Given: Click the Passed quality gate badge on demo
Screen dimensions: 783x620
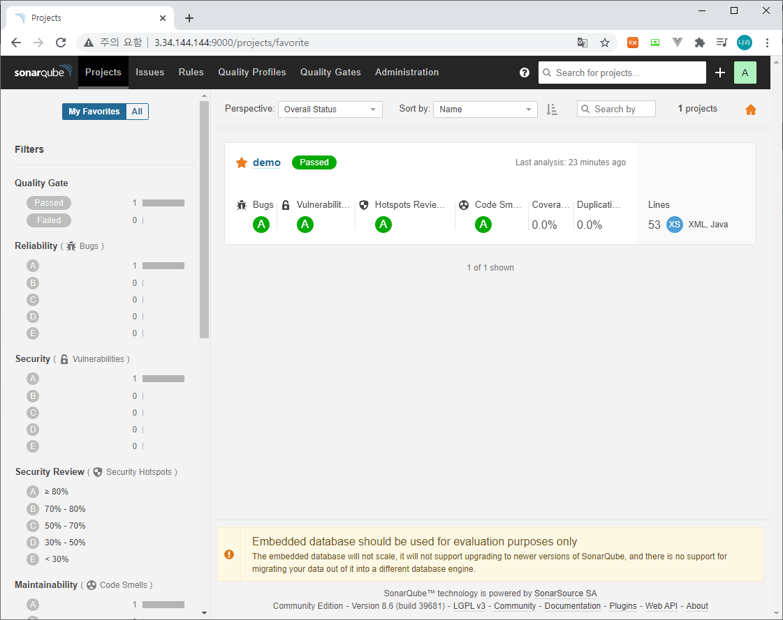Looking at the screenshot, I should [314, 162].
